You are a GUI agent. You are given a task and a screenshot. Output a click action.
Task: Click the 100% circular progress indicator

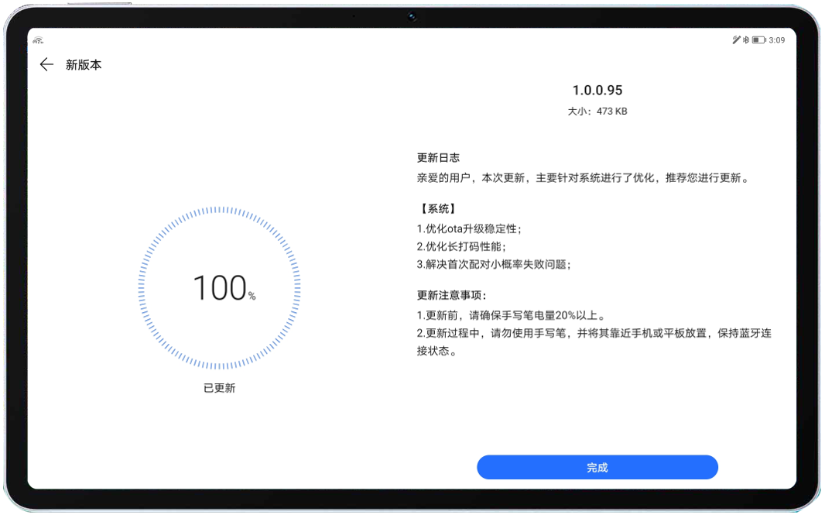click(220, 288)
